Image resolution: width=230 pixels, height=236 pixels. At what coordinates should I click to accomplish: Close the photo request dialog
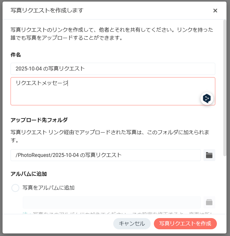click(215, 11)
